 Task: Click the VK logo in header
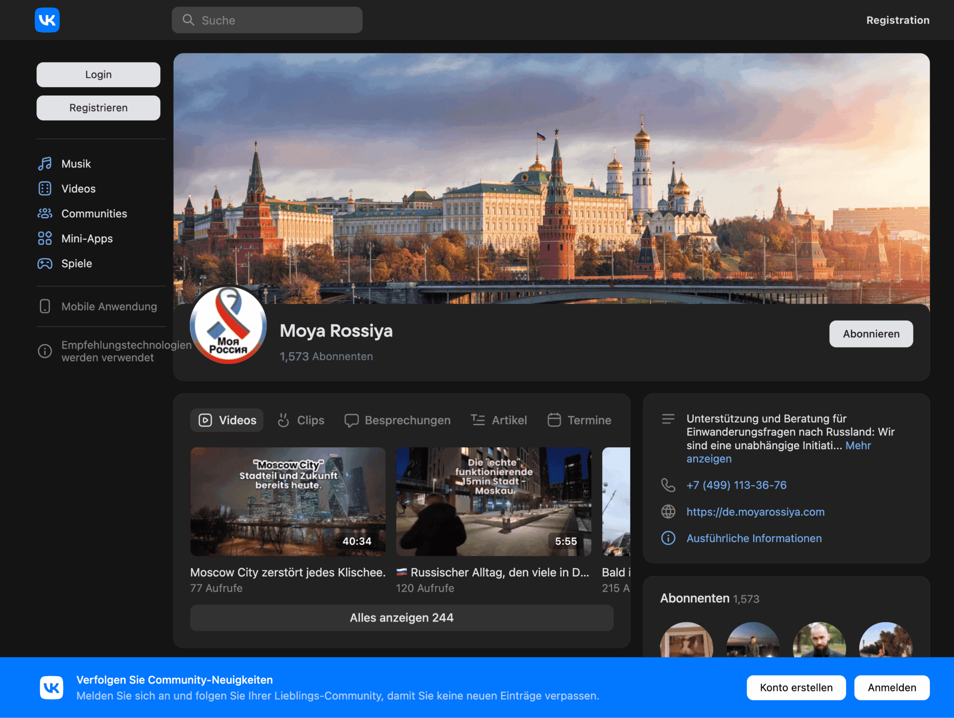click(47, 20)
